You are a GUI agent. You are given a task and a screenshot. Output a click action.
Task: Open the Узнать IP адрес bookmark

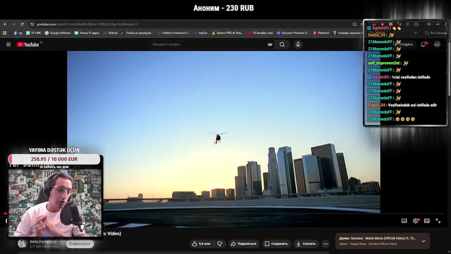click(x=87, y=33)
